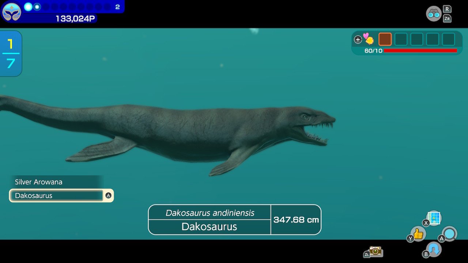This screenshot has width=468, height=263.
Task: Select the second empty creature slot
Action: pos(417,39)
